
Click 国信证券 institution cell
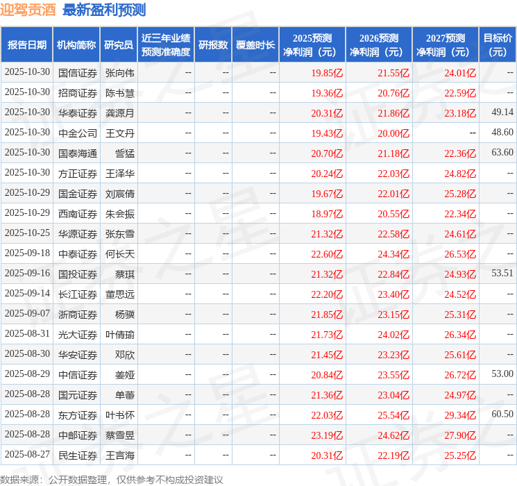(x=78, y=73)
